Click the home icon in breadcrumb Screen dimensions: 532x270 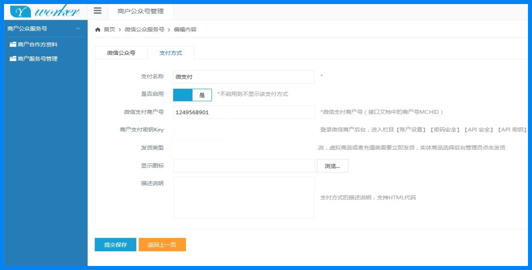point(98,29)
